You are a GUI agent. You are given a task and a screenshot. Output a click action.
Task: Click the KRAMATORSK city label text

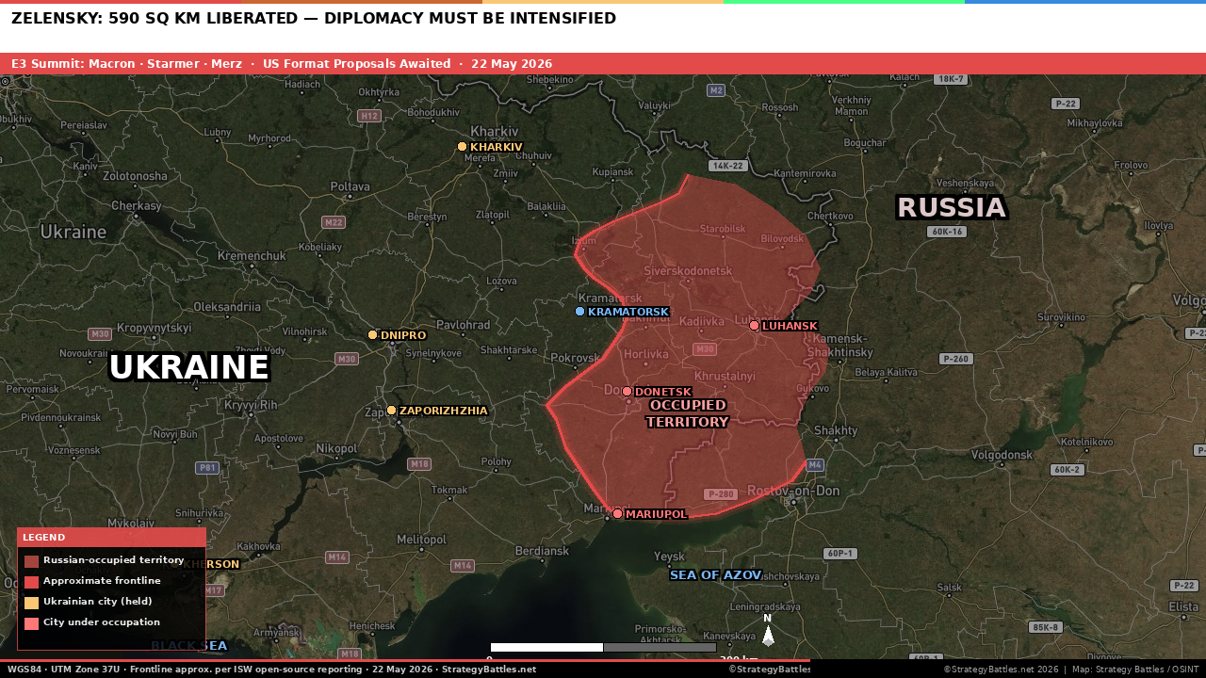click(x=628, y=313)
